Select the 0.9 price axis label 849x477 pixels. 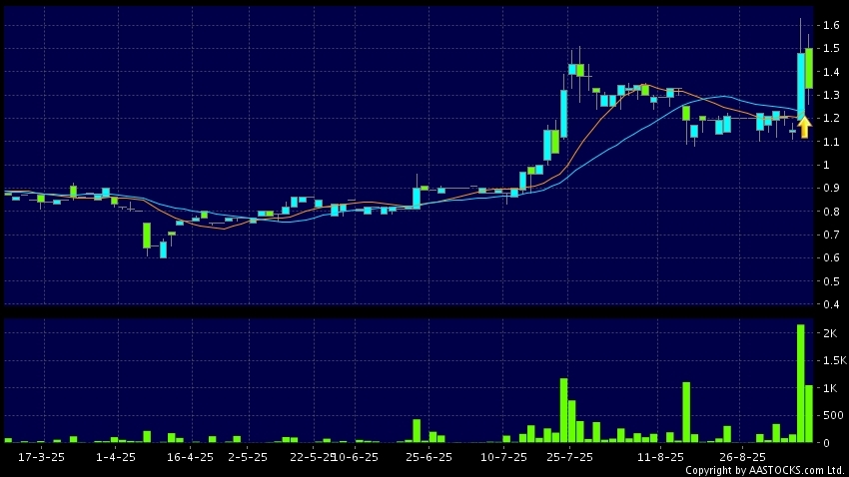click(831, 189)
